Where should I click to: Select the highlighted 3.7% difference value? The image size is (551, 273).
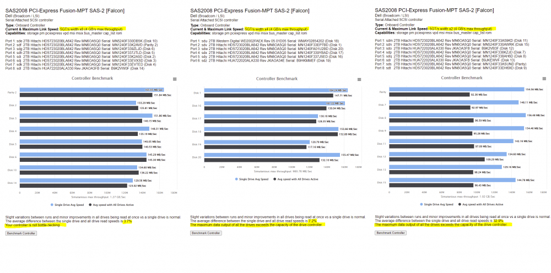coord(127,221)
